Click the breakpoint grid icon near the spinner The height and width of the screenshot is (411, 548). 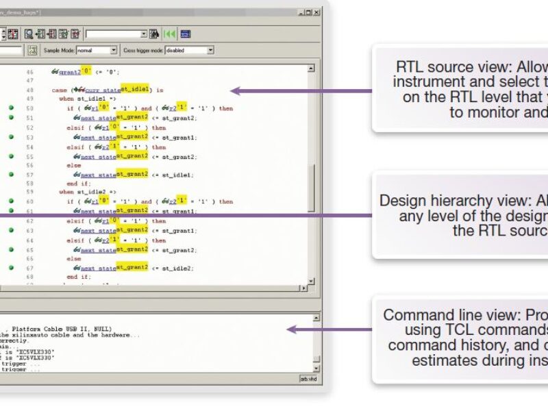coord(13,33)
